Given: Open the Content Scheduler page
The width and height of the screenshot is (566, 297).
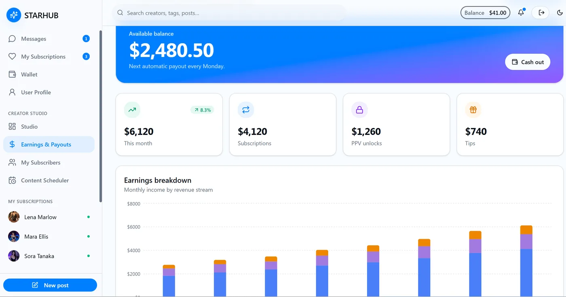Looking at the screenshot, I should coord(49,180).
